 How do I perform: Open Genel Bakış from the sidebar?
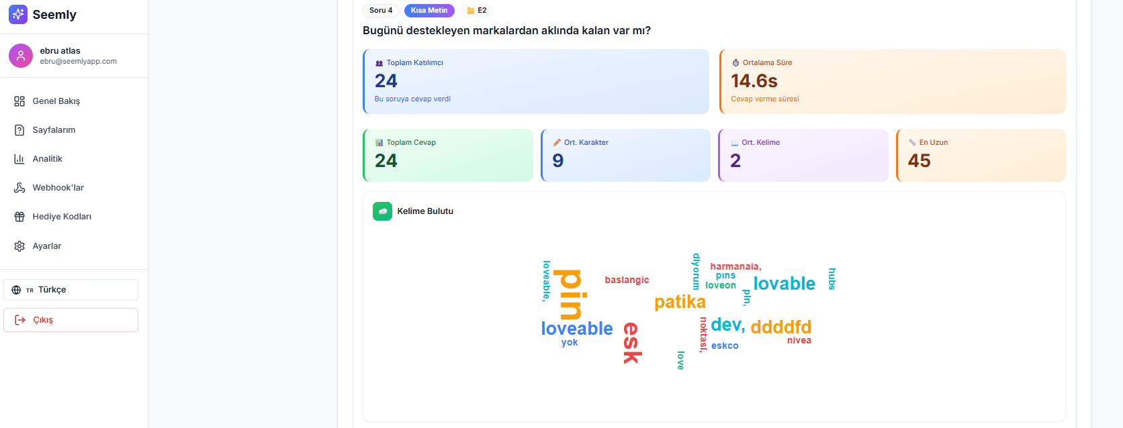56,101
